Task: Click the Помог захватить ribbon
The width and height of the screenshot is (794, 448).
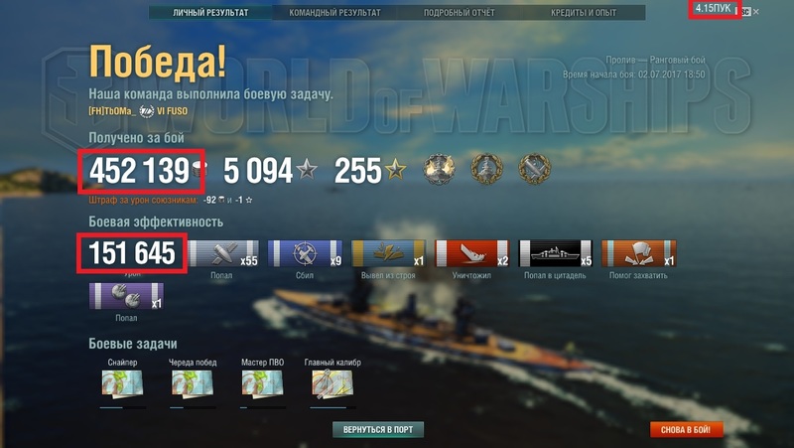Action: pyautogui.click(x=638, y=253)
